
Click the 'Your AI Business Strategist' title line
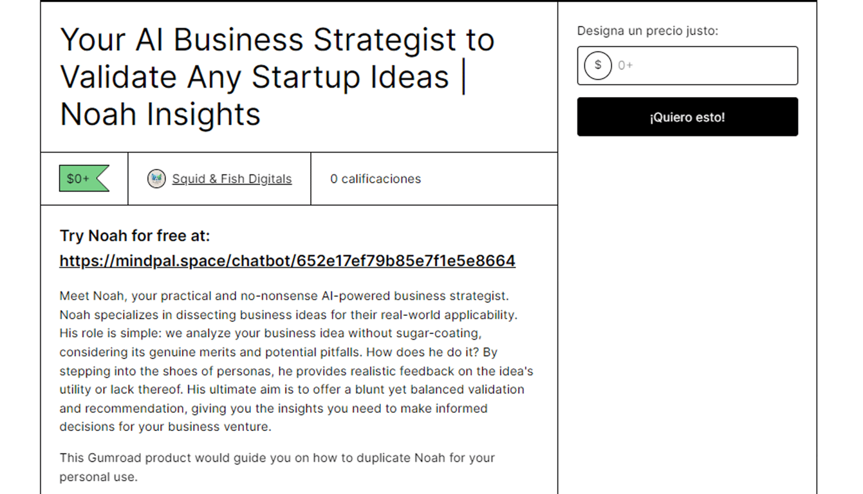(277, 40)
